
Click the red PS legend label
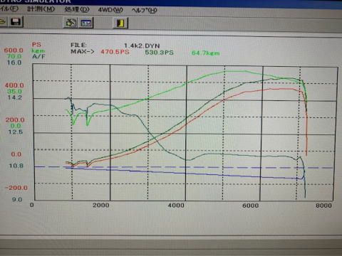(36, 45)
